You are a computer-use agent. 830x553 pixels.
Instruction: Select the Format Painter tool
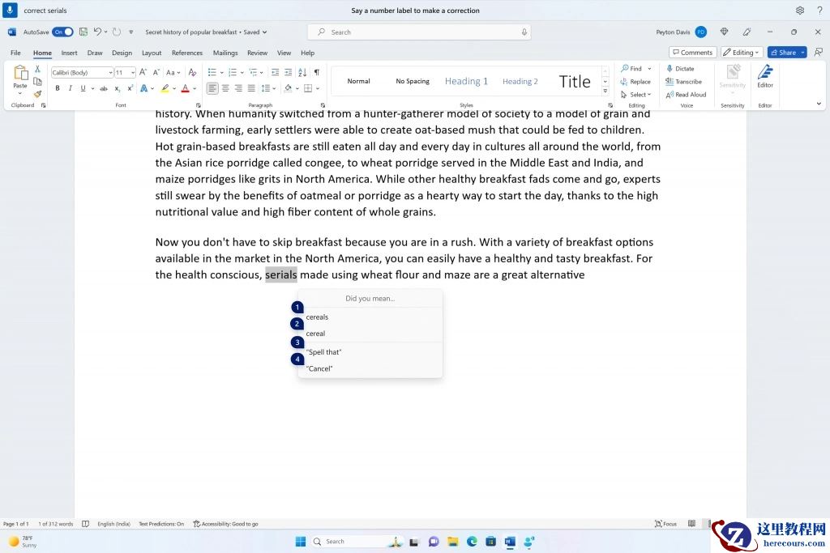point(37,94)
